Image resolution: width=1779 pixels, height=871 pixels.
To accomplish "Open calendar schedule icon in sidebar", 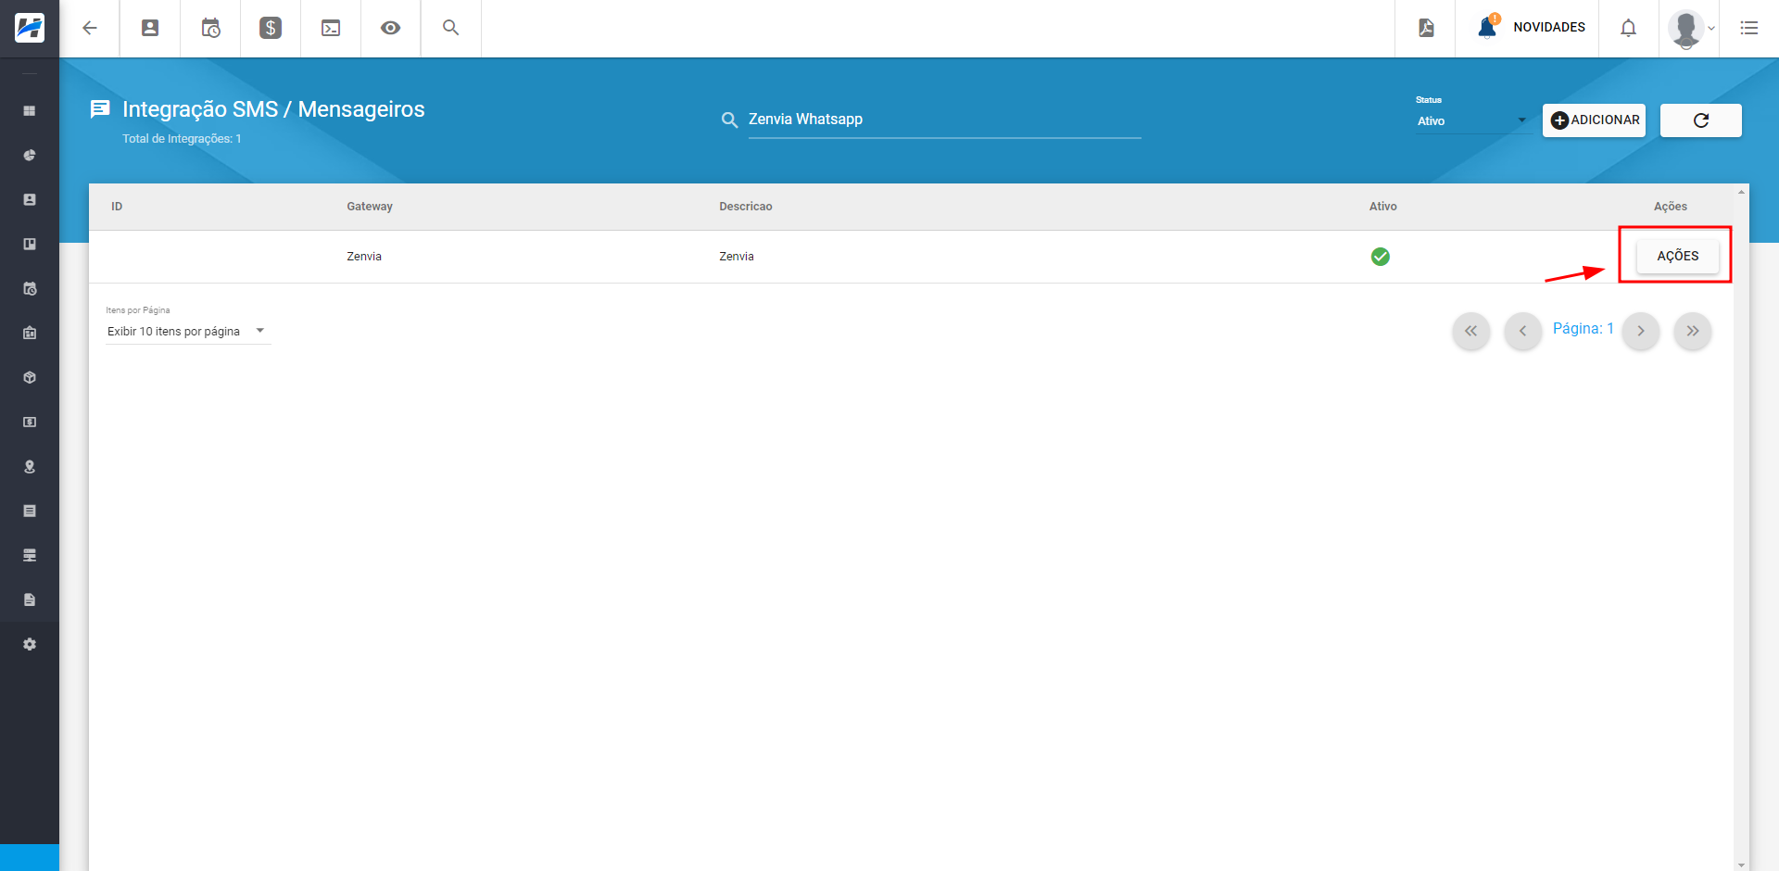I will (30, 288).
